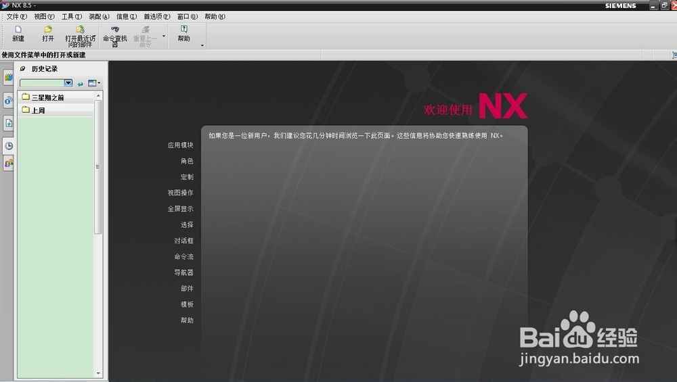Click status text 使用文件菜单中的打开或新建
The width and height of the screenshot is (677, 382).
[43, 55]
